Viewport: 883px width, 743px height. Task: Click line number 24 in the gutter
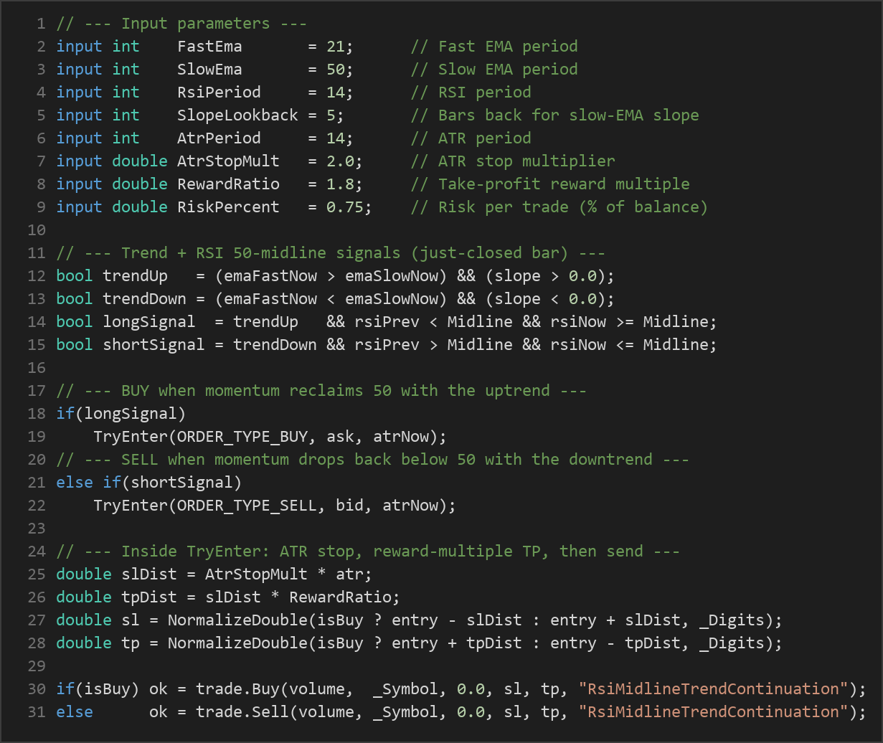37,552
